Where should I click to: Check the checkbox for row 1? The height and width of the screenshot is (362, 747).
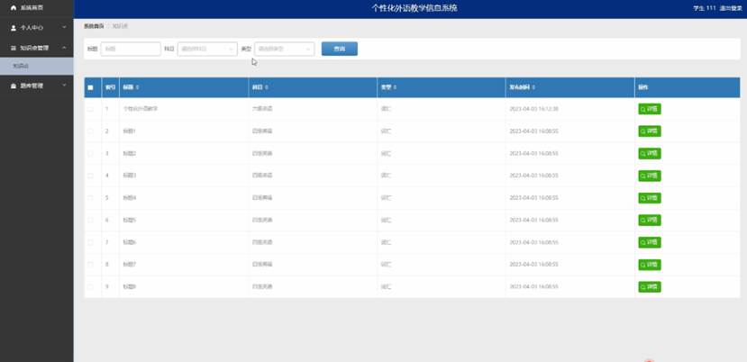90,109
